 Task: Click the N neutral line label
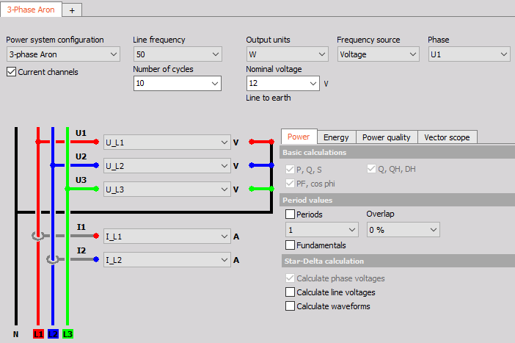(15, 334)
